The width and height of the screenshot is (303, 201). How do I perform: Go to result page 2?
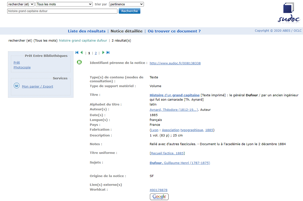[x=96, y=53]
